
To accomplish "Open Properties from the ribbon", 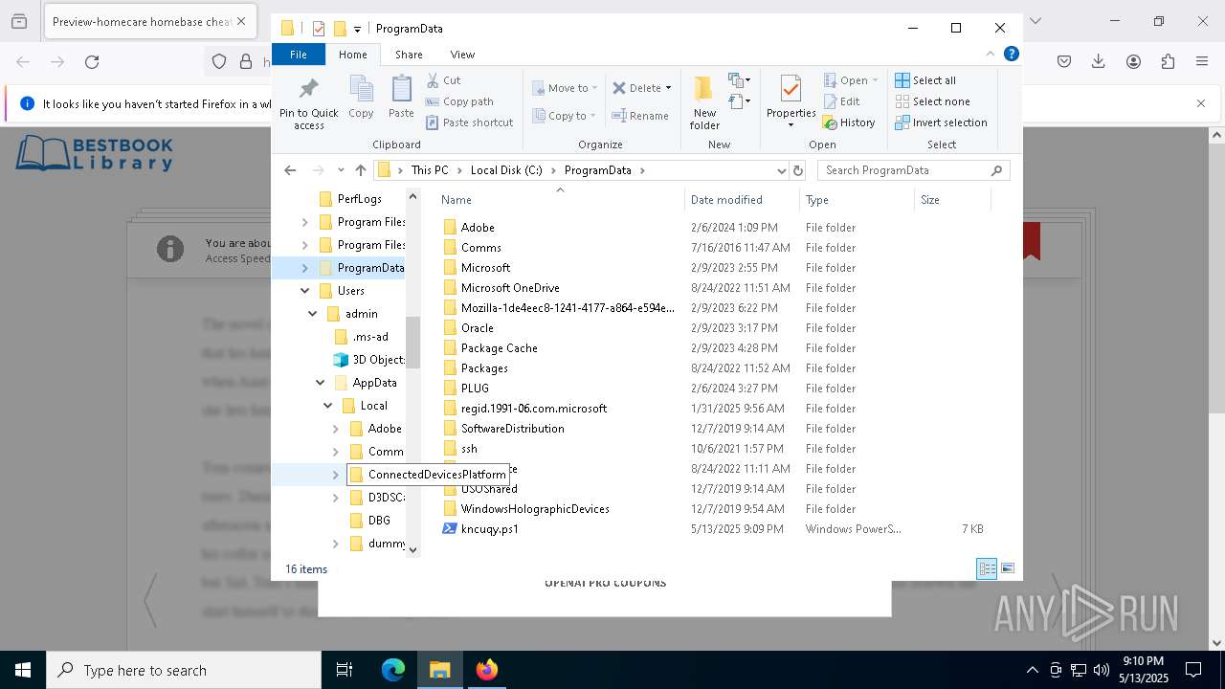I will [791, 102].
